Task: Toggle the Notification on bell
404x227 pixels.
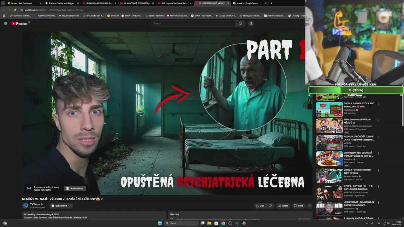Action: tap(74, 189)
